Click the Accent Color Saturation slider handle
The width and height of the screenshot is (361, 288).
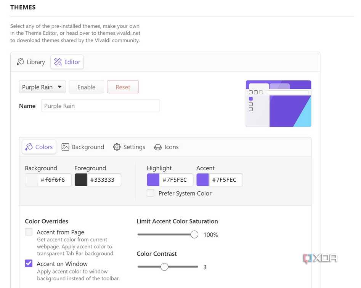pyautogui.click(x=194, y=234)
